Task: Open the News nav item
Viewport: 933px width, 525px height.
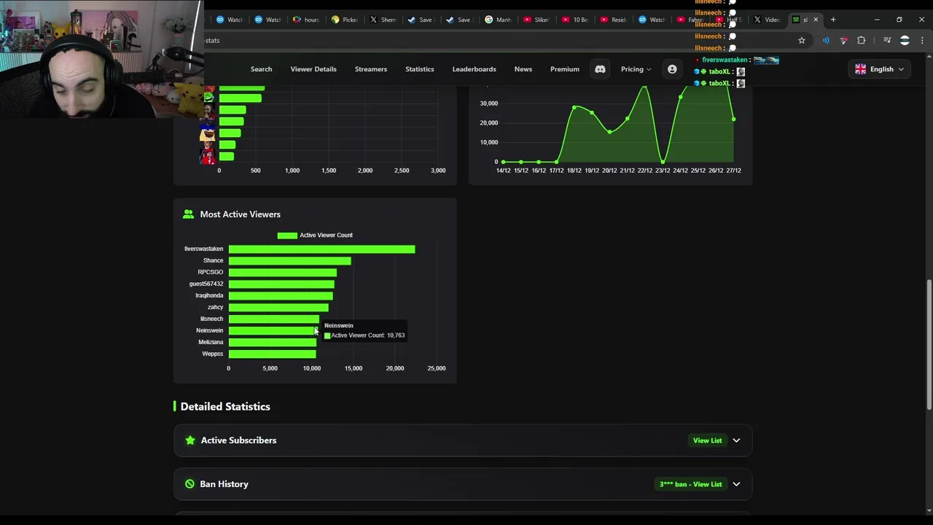Action: 523,69
